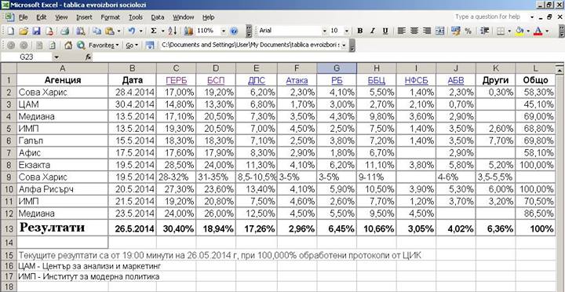Viewport: 565px width, 292px height.
Task: Merge and center selected cells
Action: (x=439, y=31)
